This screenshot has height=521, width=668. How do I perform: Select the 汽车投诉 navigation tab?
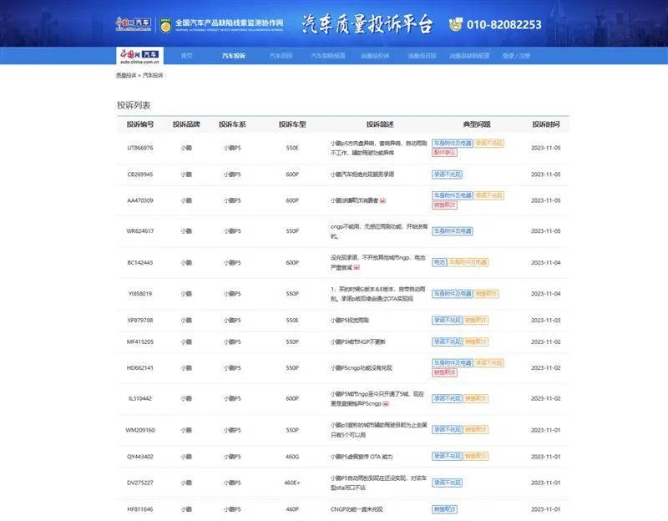(x=234, y=56)
